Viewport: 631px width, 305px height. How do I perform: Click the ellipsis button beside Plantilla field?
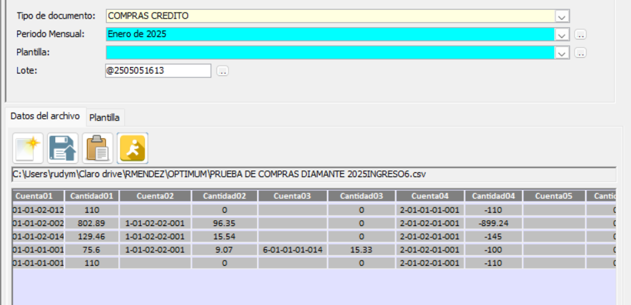pos(581,53)
